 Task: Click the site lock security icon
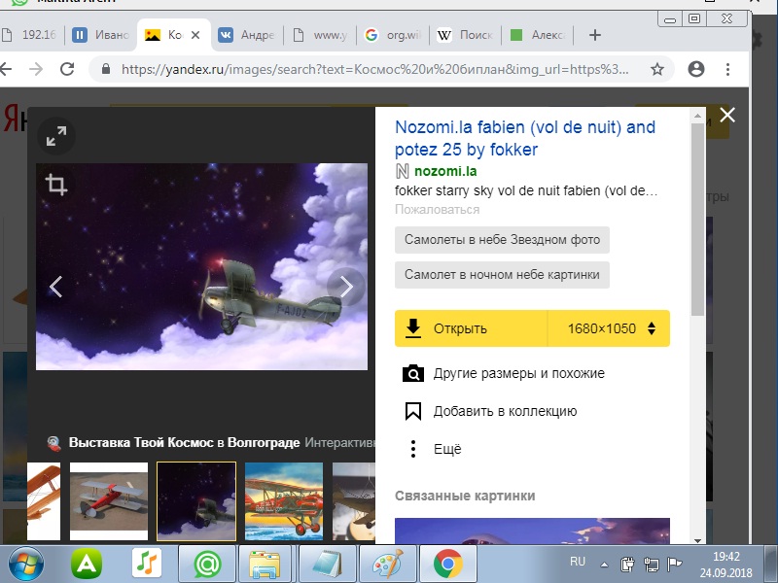106,69
